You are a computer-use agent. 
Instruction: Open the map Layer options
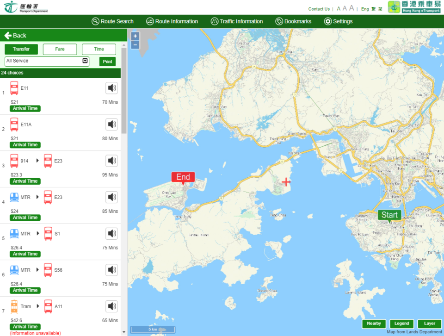click(x=429, y=324)
